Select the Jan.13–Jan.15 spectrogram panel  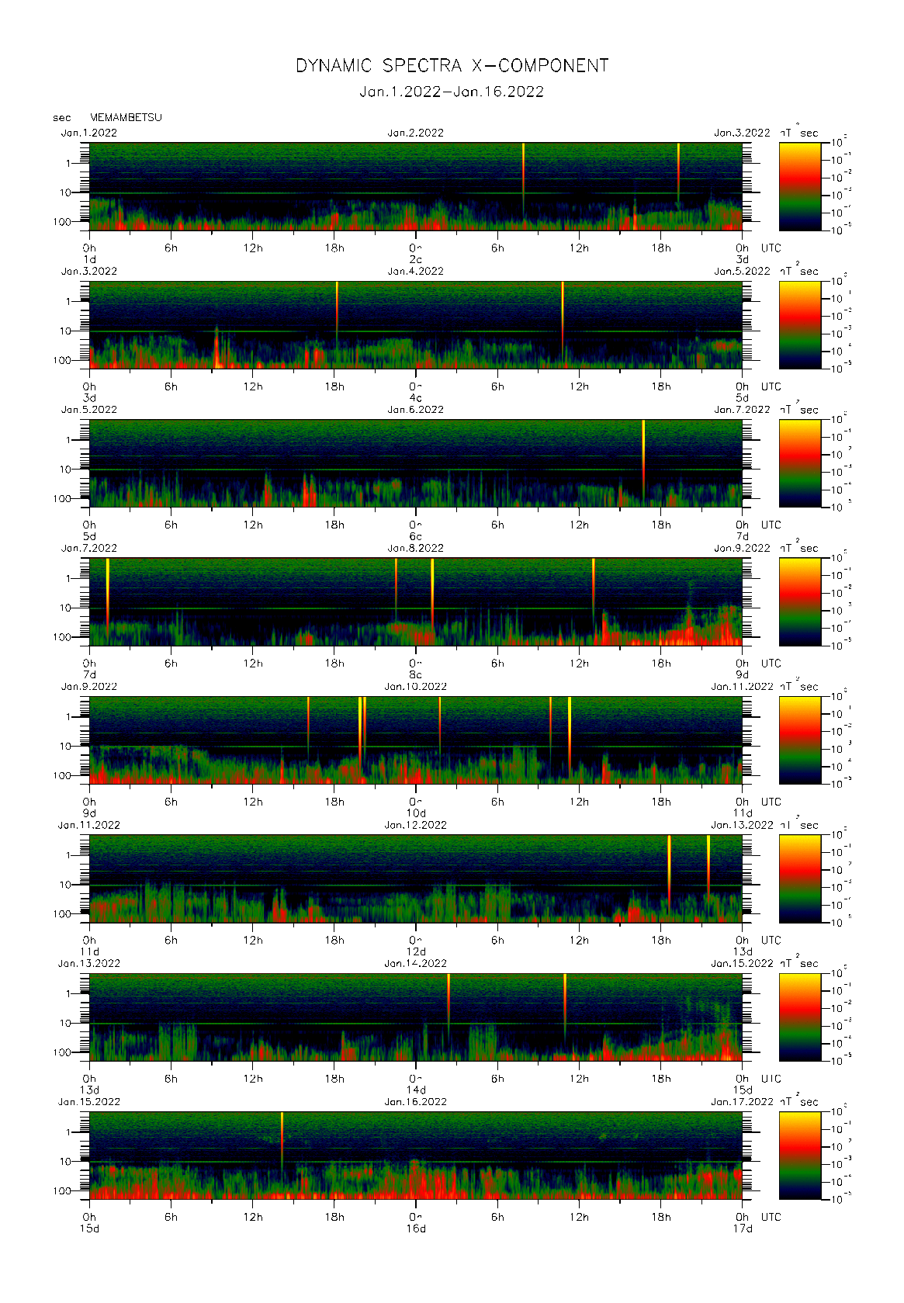[416, 1017]
